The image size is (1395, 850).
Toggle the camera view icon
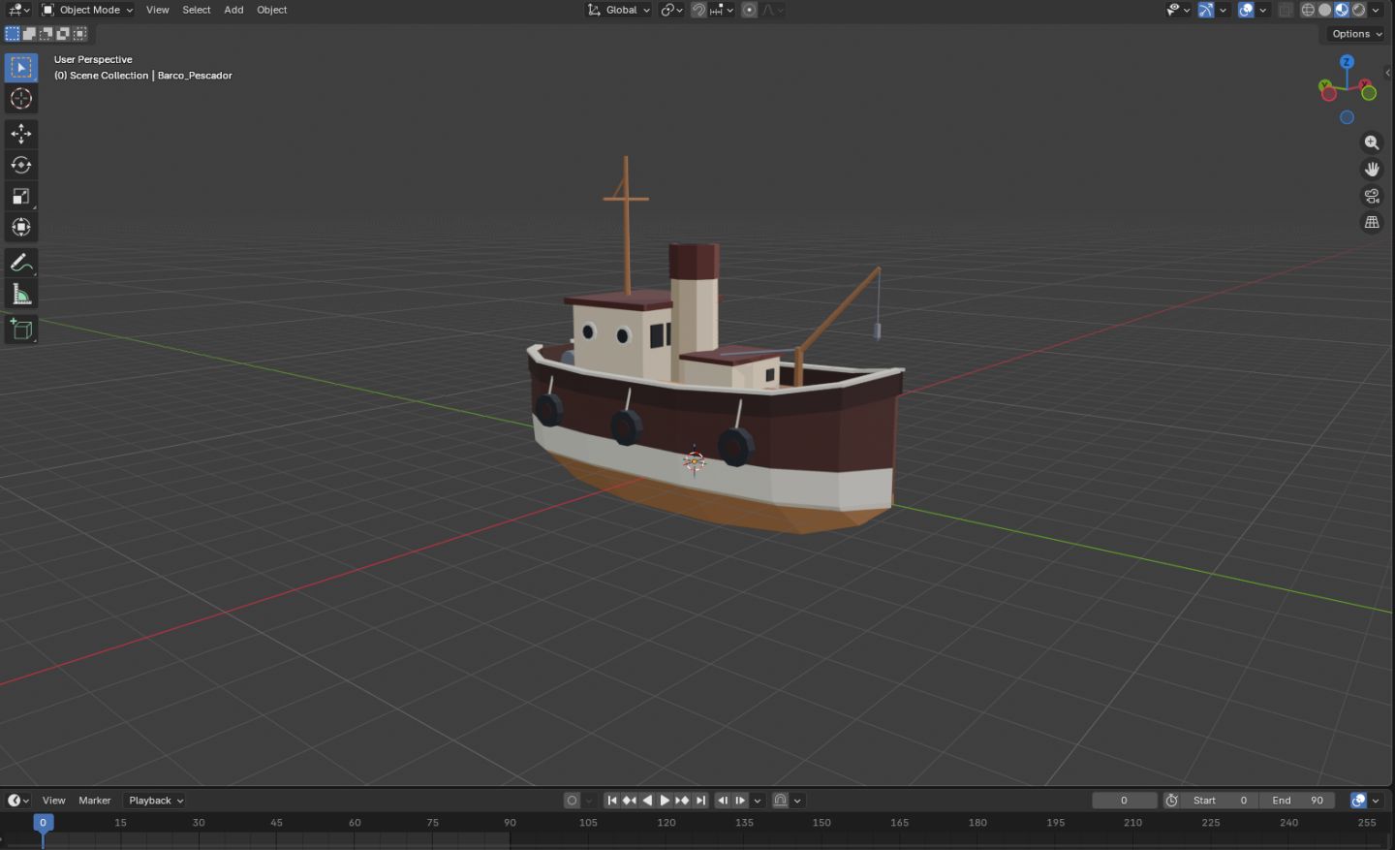coord(1372,196)
